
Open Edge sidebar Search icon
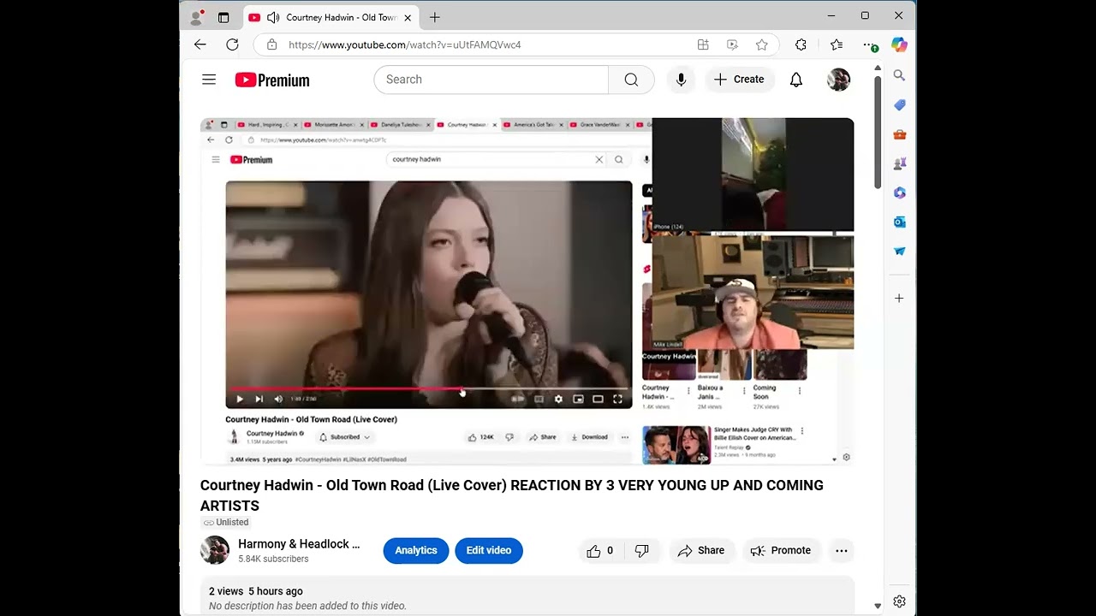[899, 75]
